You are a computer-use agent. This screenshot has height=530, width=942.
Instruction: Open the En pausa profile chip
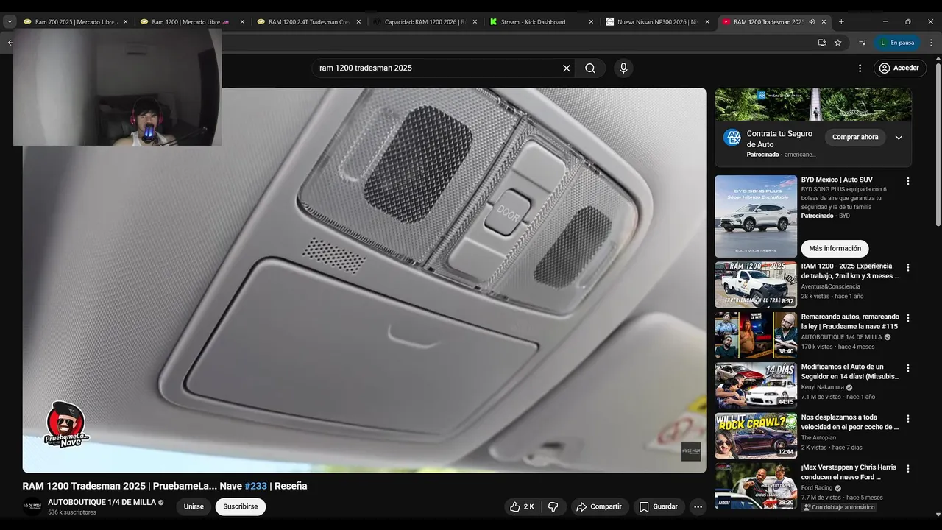(x=896, y=43)
